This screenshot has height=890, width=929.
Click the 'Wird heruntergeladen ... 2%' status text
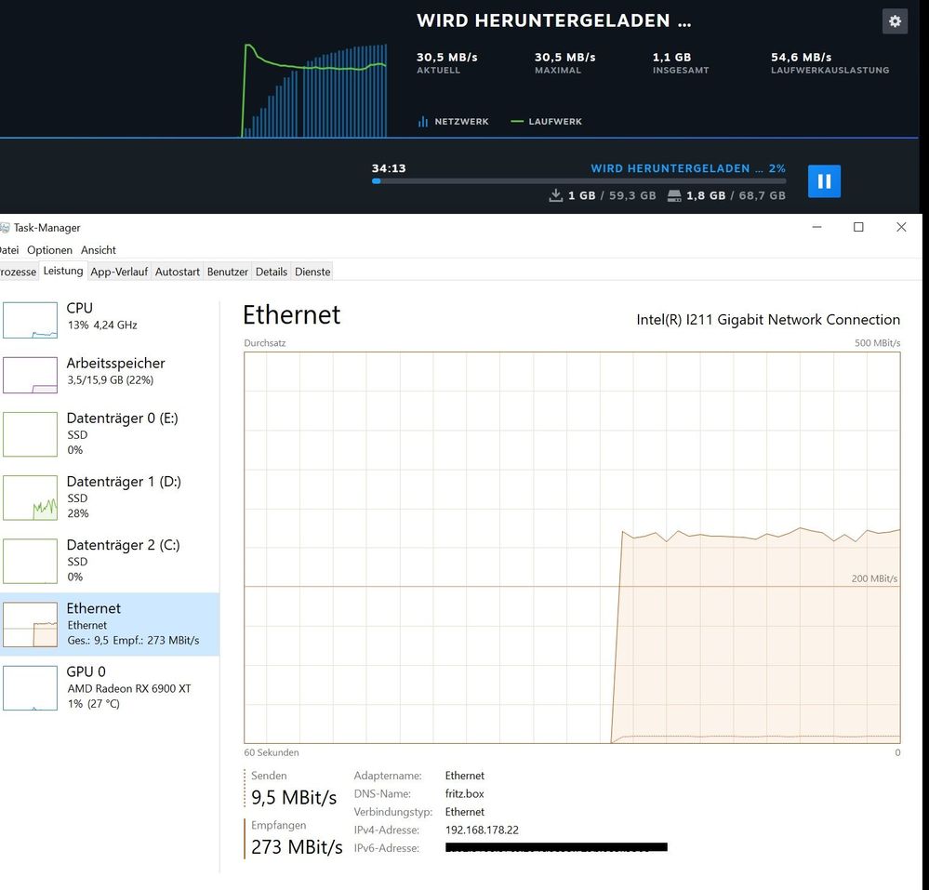688,168
